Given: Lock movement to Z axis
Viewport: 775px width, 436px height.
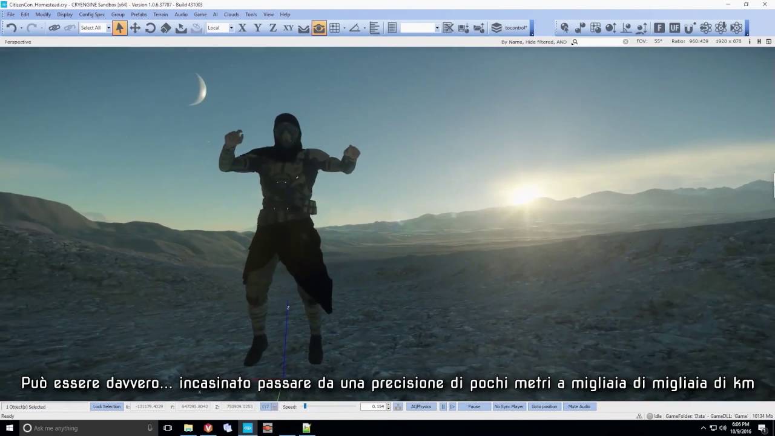Looking at the screenshot, I should [273, 28].
